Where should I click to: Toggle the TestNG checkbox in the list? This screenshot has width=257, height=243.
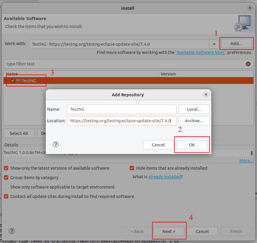point(13,80)
